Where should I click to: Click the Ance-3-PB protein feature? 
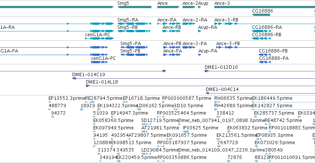click(x=265, y=47)
